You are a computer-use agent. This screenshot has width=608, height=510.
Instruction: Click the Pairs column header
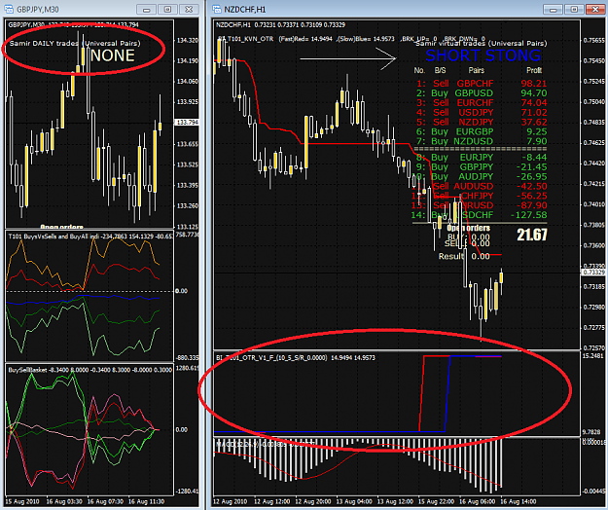tap(476, 70)
